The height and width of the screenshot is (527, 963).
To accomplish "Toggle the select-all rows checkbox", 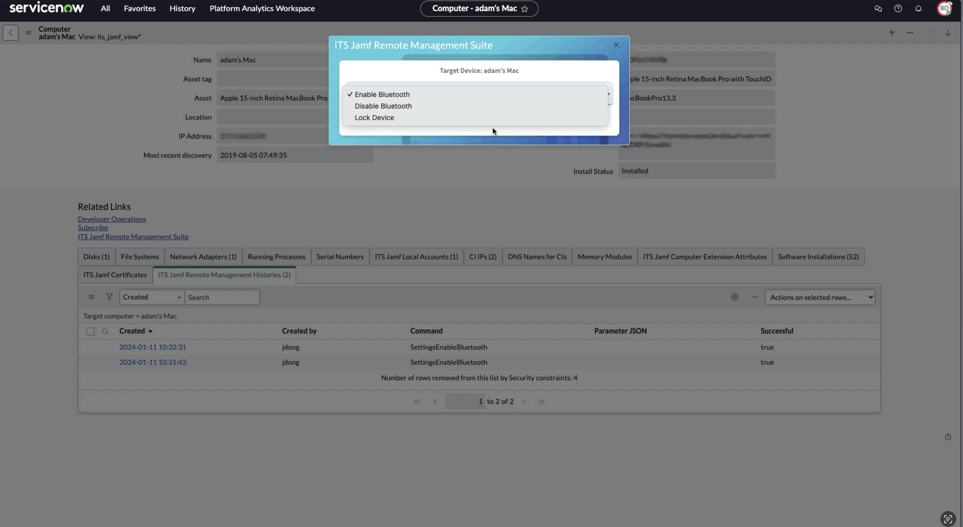I will pyautogui.click(x=90, y=331).
